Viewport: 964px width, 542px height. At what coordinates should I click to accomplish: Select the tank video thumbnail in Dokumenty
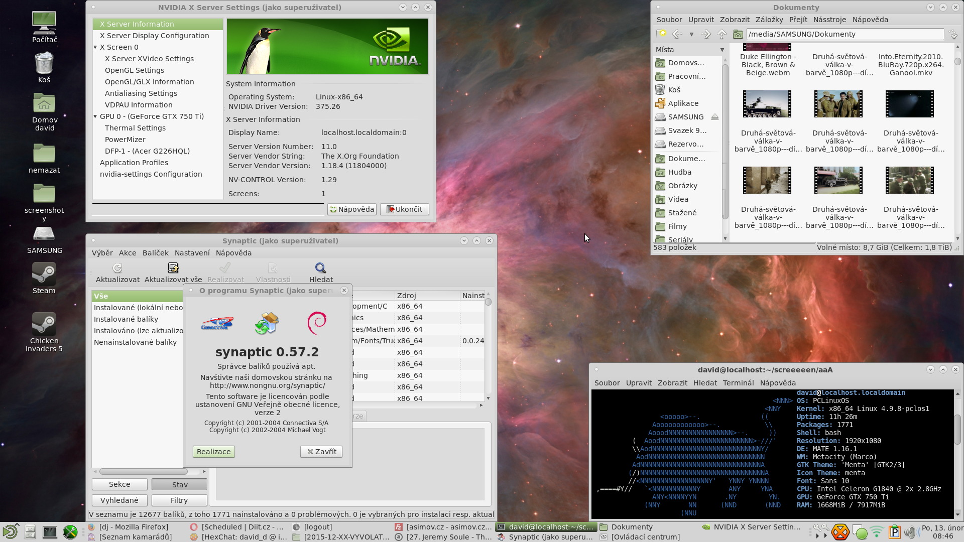tap(767, 104)
